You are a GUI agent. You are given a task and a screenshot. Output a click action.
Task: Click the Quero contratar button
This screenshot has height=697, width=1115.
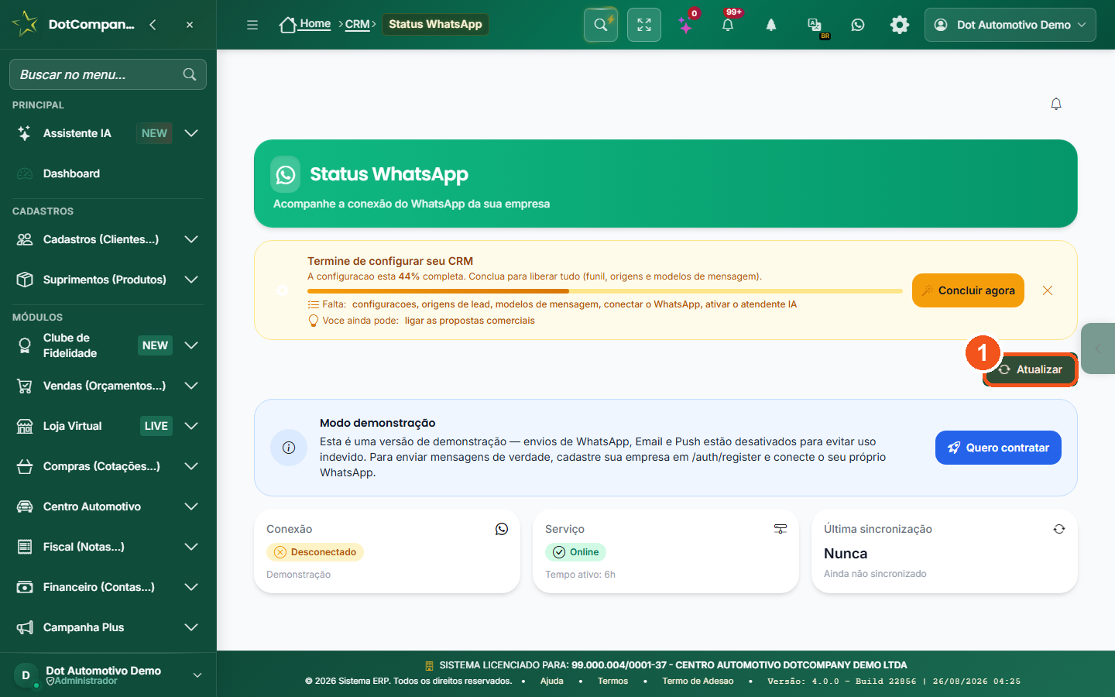(998, 448)
